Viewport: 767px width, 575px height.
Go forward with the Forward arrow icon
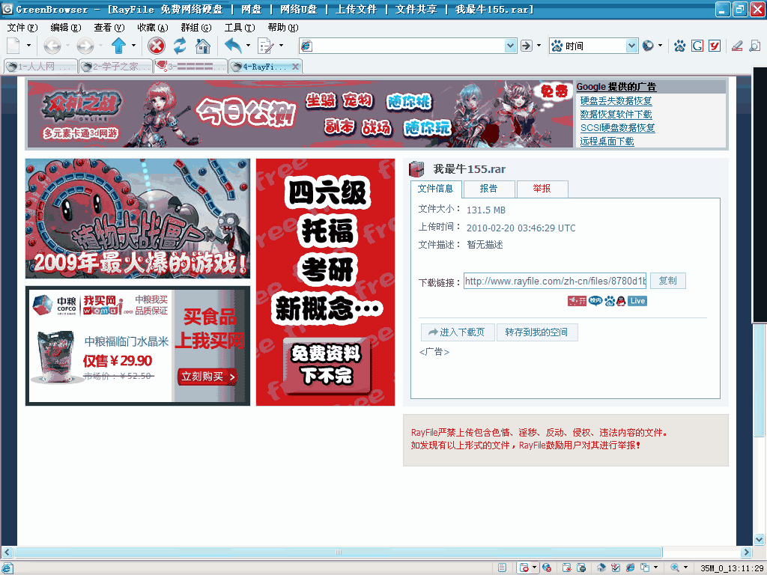[x=85, y=46]
